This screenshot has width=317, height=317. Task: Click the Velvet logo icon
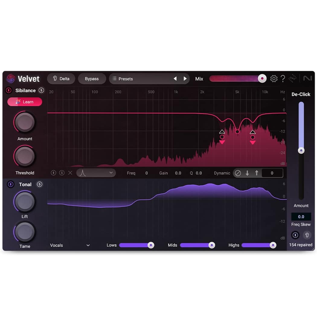[x=11, y=78]
